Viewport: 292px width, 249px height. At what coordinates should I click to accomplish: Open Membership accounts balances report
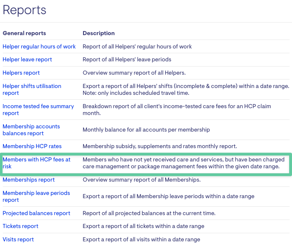[31, 130]
